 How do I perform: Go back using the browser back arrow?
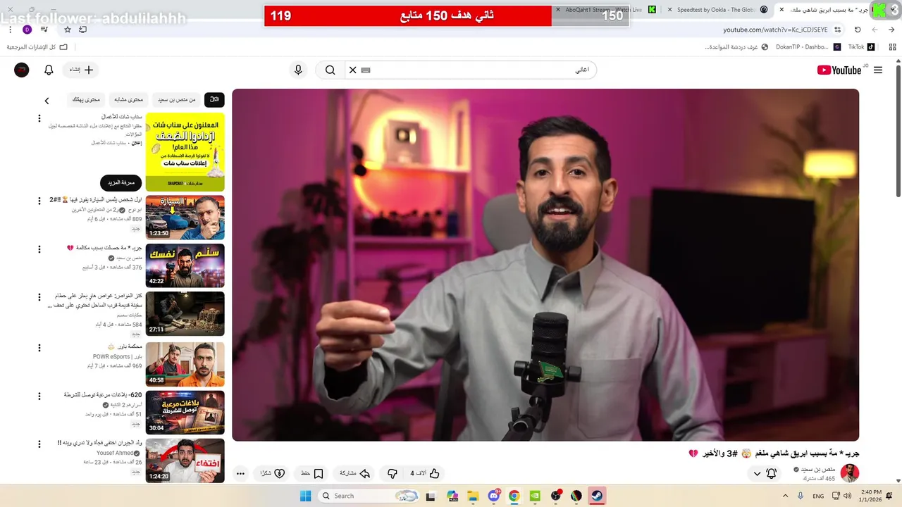point(891,30)
